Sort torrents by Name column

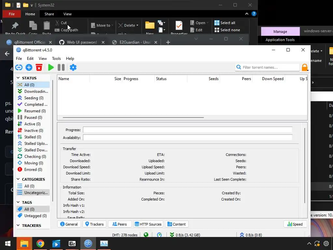tap(73, 79)
